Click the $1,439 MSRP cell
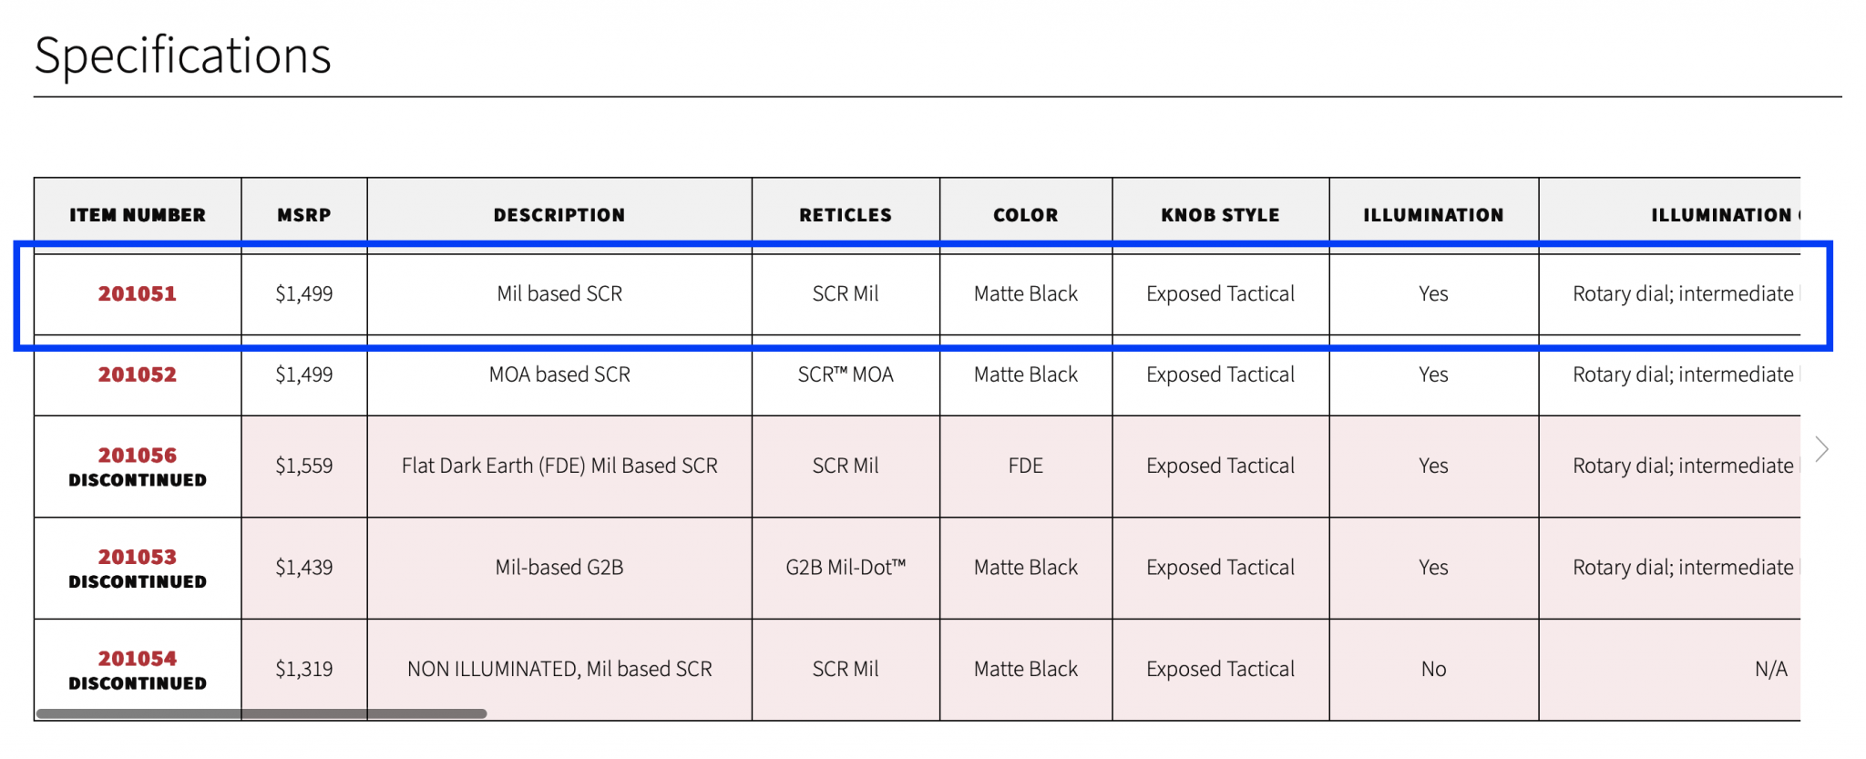Screen dimensions: 1866x759 [x=304, y=568]
